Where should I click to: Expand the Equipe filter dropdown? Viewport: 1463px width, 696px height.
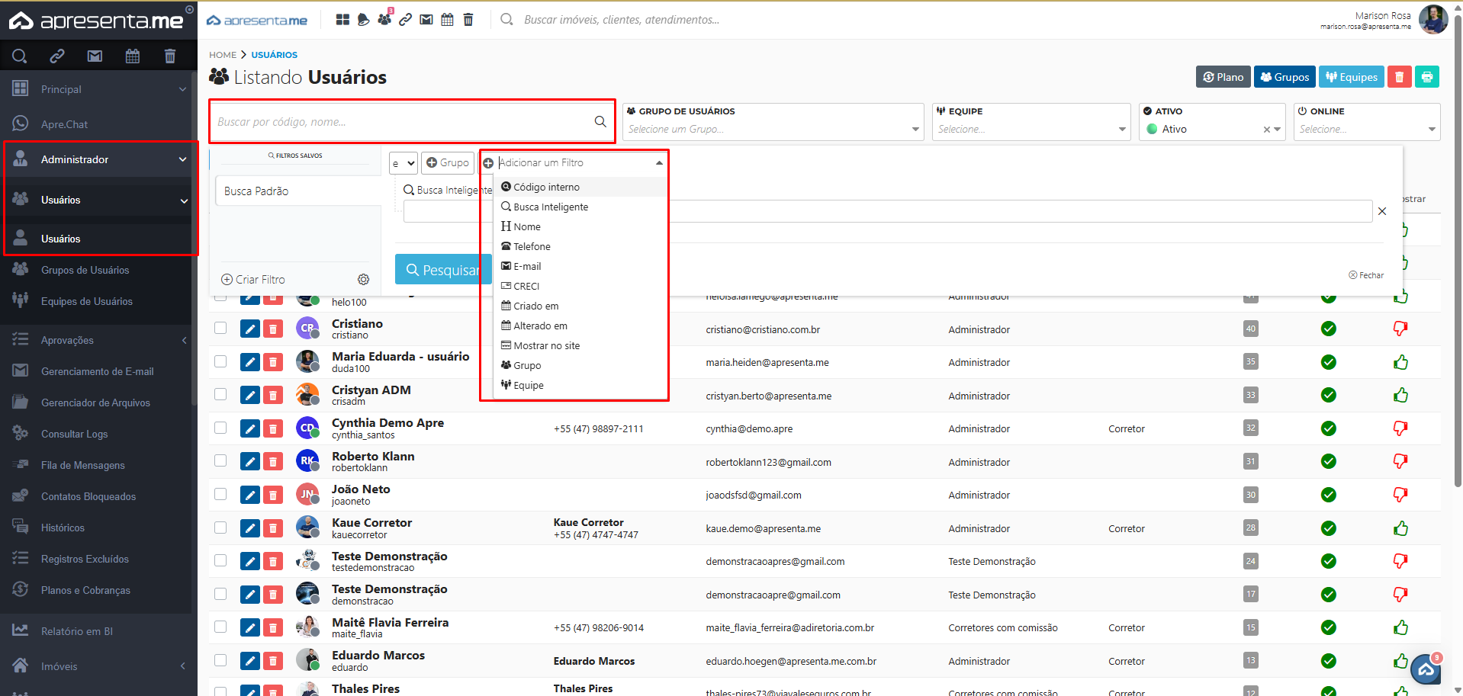tap(1031, 129)
